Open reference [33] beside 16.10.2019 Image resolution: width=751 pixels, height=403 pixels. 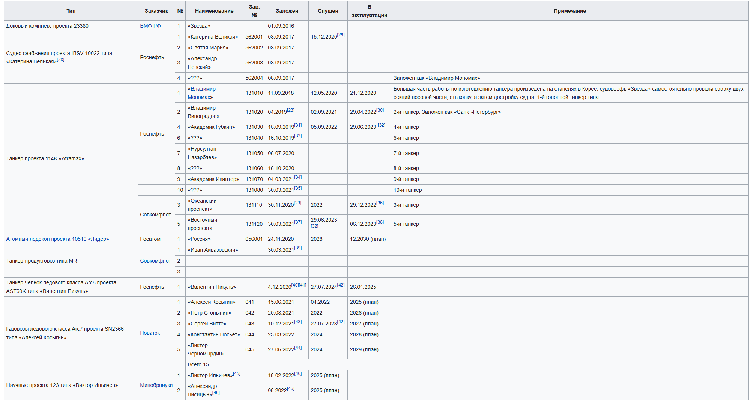point(298,136)
